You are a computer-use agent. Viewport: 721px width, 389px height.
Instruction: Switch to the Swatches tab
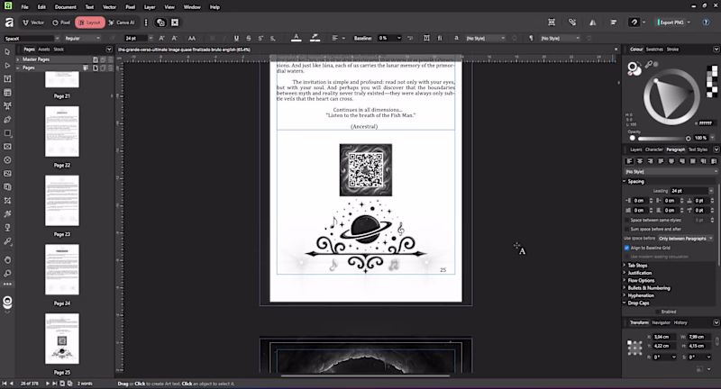click(654, 50)
